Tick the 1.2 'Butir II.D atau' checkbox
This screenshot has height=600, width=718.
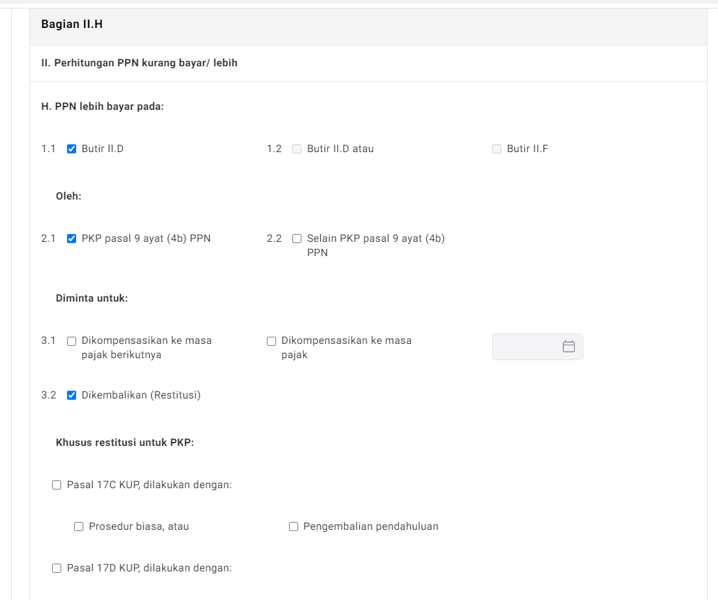pyautogui.click(x=297, y=149)
